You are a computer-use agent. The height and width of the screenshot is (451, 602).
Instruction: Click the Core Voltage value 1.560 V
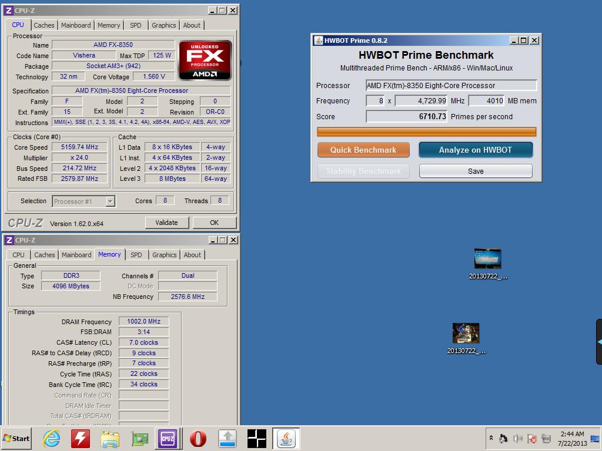(x=154, y=76)
